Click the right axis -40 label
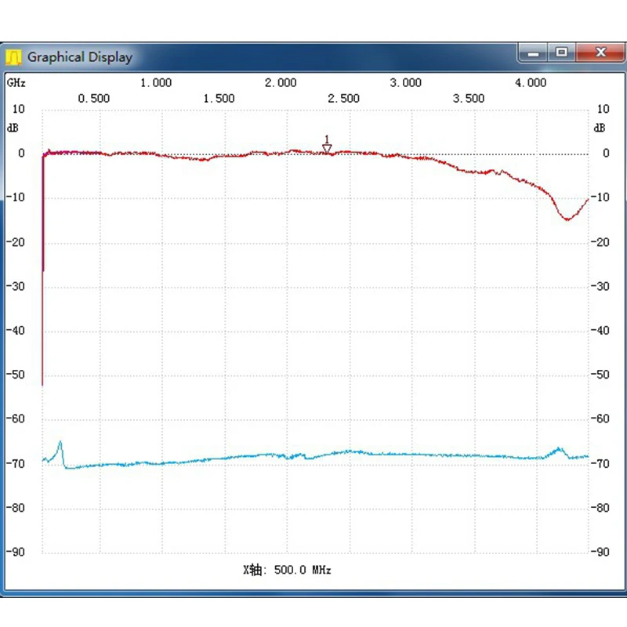 click(x=600, y=331)
